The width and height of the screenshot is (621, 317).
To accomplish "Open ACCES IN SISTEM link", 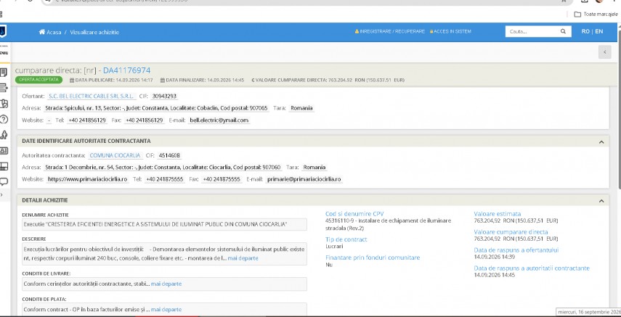I will pos(450,31).
